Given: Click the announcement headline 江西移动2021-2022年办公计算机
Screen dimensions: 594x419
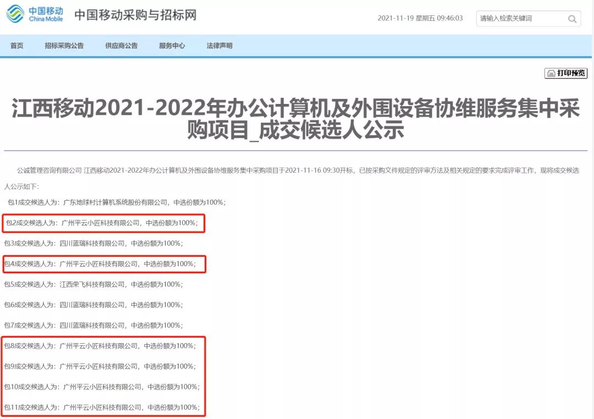Looking at the screenshot, I should [x=295, y=119].
